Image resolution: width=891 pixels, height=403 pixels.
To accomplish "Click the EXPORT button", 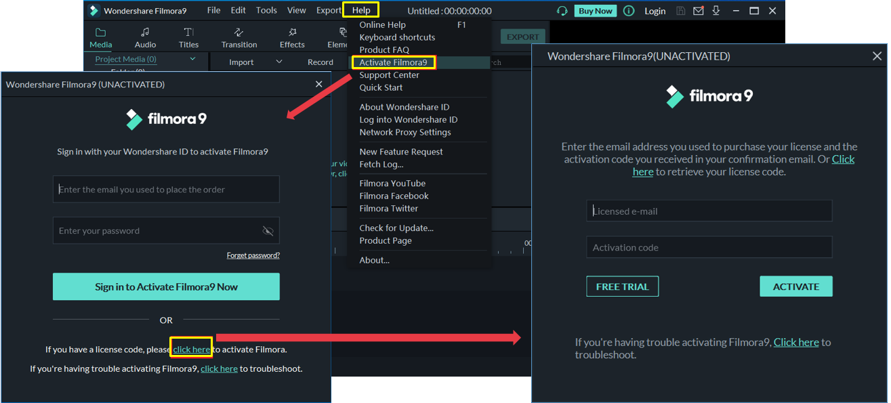I will coord(522,37).
